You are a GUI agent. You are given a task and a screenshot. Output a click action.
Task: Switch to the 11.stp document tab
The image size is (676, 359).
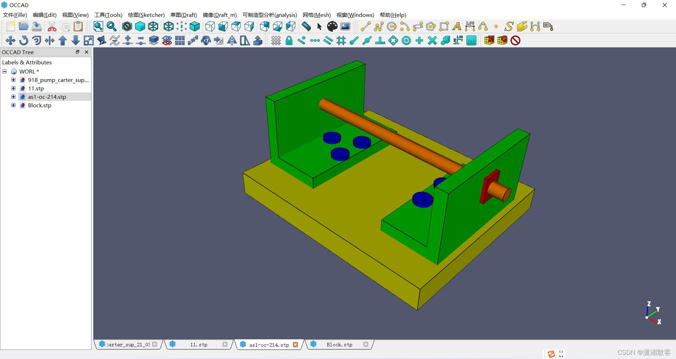(199, 345)
